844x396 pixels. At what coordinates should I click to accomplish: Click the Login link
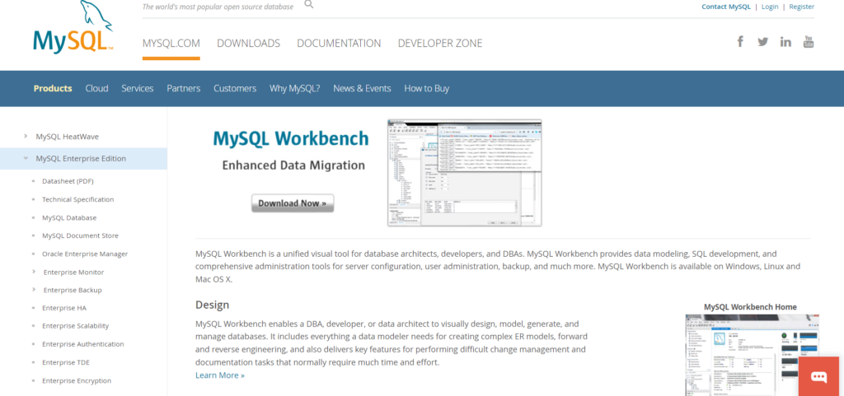pos(770,7)
